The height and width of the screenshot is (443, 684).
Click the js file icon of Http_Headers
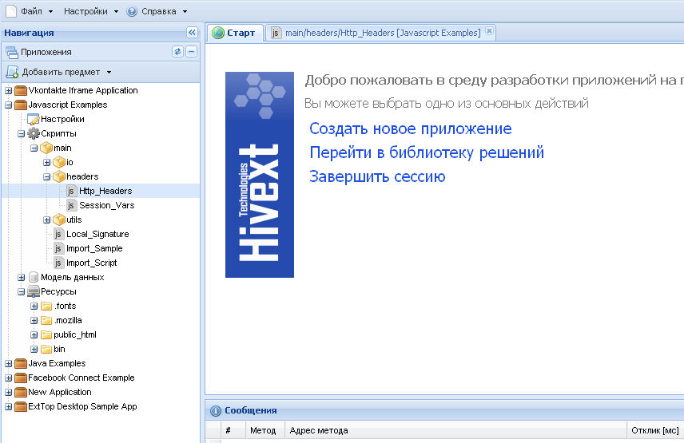pos(71,191)
